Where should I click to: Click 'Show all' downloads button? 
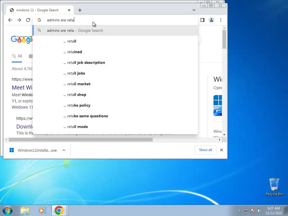click(x=205, y=150)
